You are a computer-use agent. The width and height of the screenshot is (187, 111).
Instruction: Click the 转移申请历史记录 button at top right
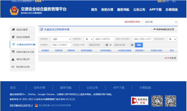pos(164,29)
